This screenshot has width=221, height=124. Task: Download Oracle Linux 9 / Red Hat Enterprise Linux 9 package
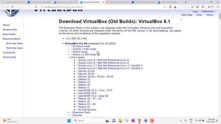104,60
